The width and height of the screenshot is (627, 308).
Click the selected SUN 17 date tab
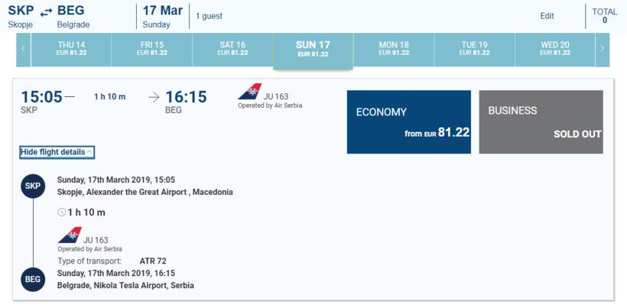[313, 49]
